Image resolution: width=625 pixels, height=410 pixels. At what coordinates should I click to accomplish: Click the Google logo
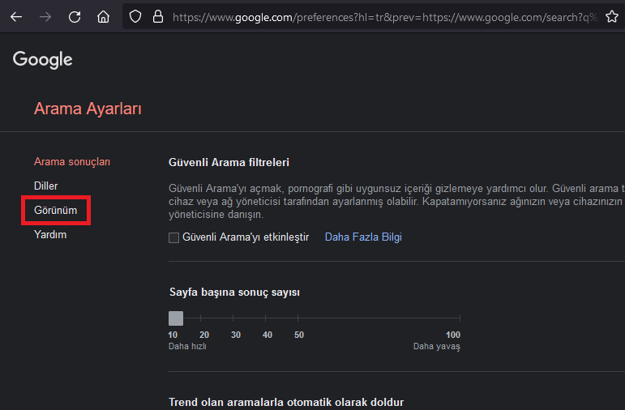[43, 59]
